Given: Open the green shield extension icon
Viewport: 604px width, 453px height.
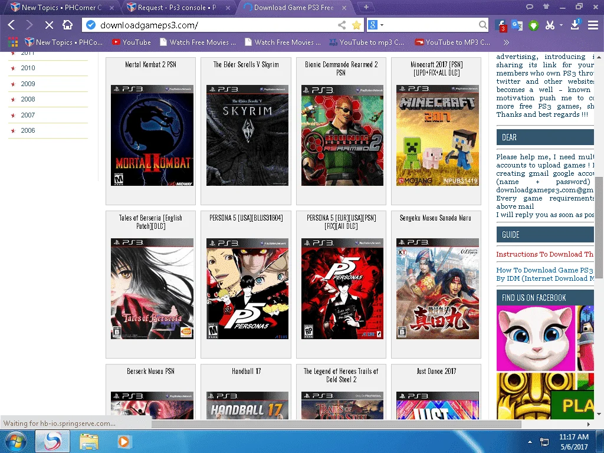Looking at the screenshot, I should pyautogui.click(x=533, y=25).
